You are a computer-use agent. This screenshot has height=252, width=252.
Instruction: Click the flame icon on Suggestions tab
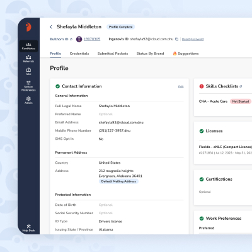[x=175, y=54]
